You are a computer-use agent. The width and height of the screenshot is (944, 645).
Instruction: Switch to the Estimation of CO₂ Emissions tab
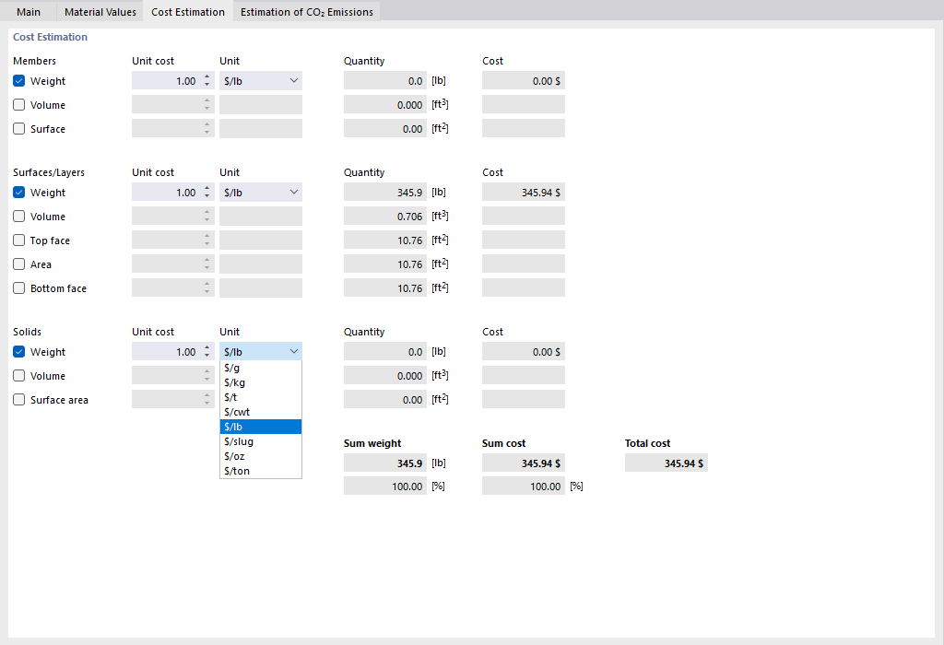pos(307,12)
